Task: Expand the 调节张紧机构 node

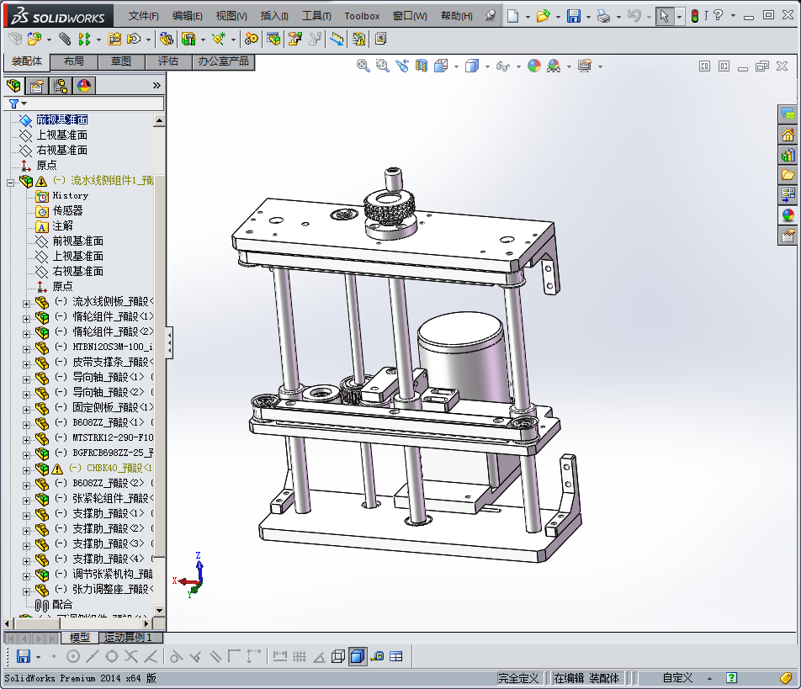Action: (27, 576)
